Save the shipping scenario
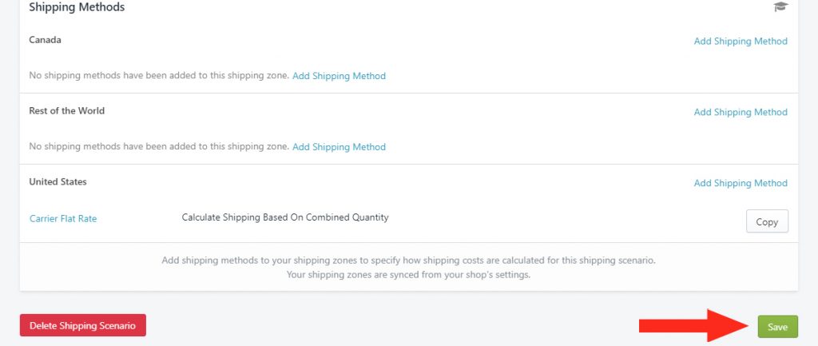Image resolution: width=818 pixels, height=346 pixels. (x=777, y=327)
